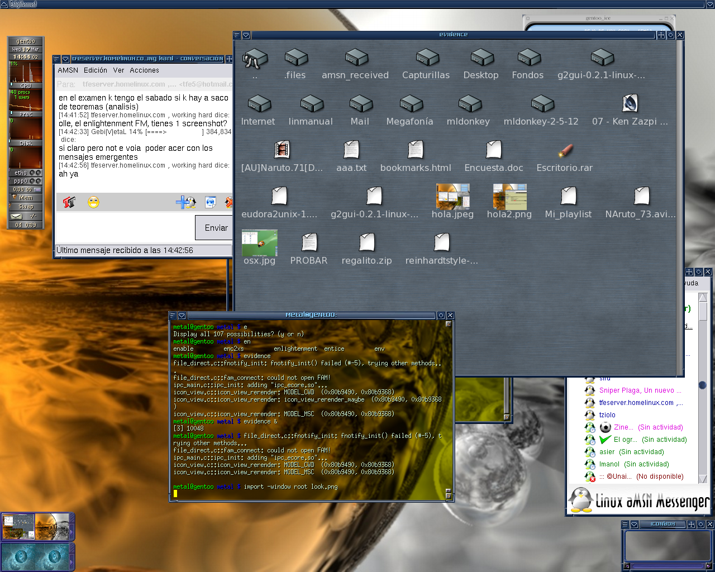Screen dimensions: 715x572
Task: Click the message text input box in the conversation
Action: [x=126, y=228]
